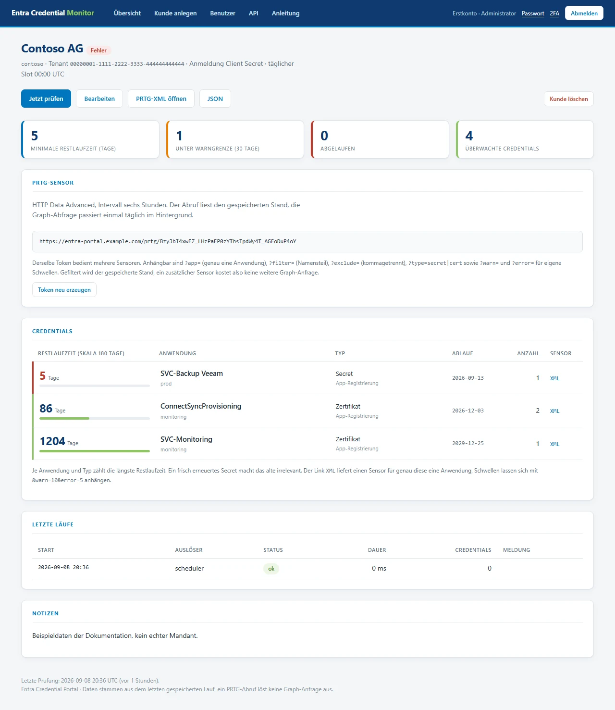Click the Restlaufzeit column header
The width and height of the screenshot is (615, 710).
(x=81, y=353)
